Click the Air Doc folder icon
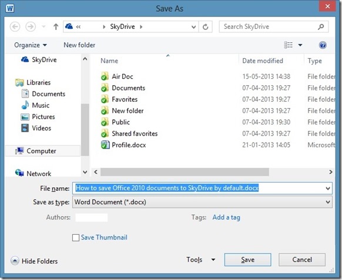This screenshot has height=280, width=342. (105, 76)
